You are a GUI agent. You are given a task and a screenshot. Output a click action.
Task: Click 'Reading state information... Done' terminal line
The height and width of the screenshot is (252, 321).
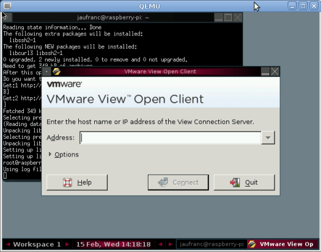click(x=52, y=28)
